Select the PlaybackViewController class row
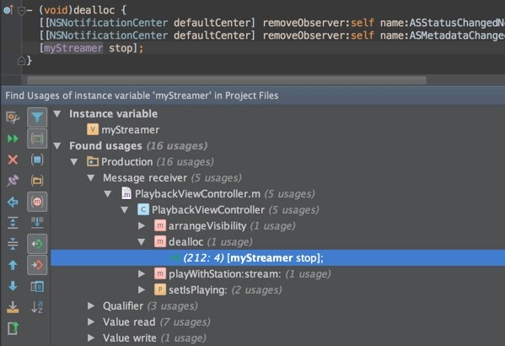The width and height of the screenshot is (505, 346). click(277, 210)
